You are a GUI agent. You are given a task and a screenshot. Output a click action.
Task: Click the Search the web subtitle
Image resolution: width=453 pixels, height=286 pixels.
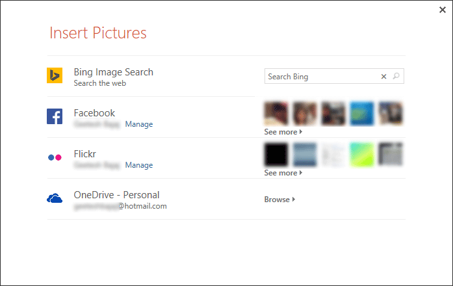[100, 83]
